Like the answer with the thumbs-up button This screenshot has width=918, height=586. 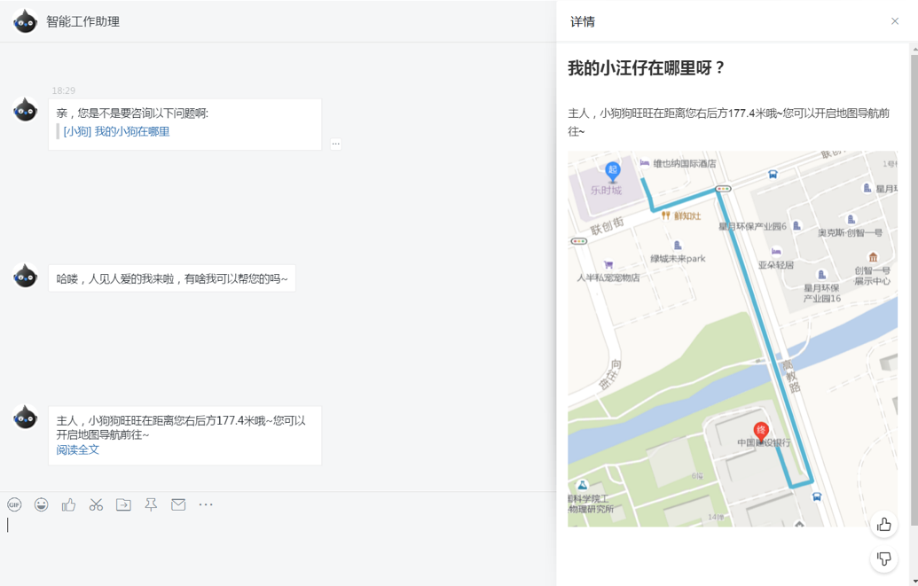click(x=884, y=525)
